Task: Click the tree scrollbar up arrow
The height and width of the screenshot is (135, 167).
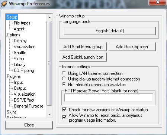Action: click(49, 17)
